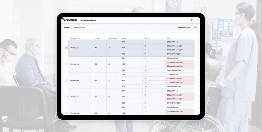Open the TAGS PROXIMITY UUID tab
Screen dimensions: 262x132
tap(88, 20)
